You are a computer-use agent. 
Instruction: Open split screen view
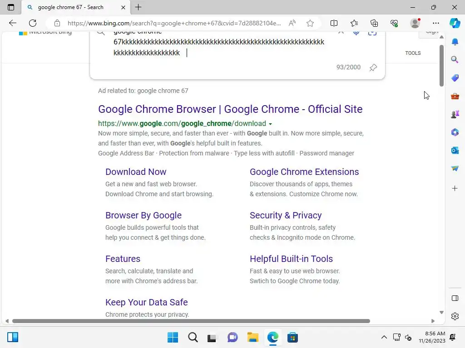334,23
